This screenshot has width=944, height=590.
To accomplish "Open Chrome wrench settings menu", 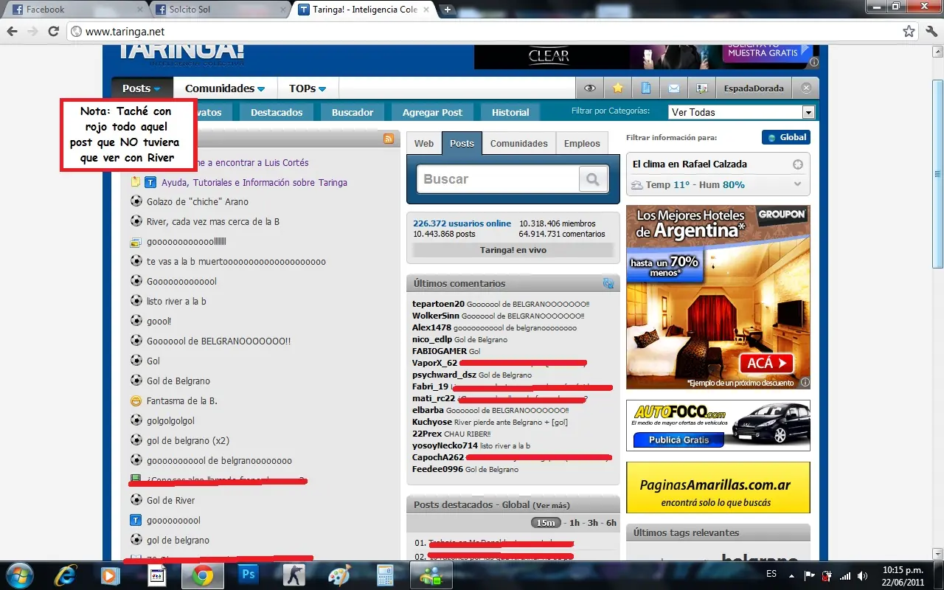I will click(930, 32).
